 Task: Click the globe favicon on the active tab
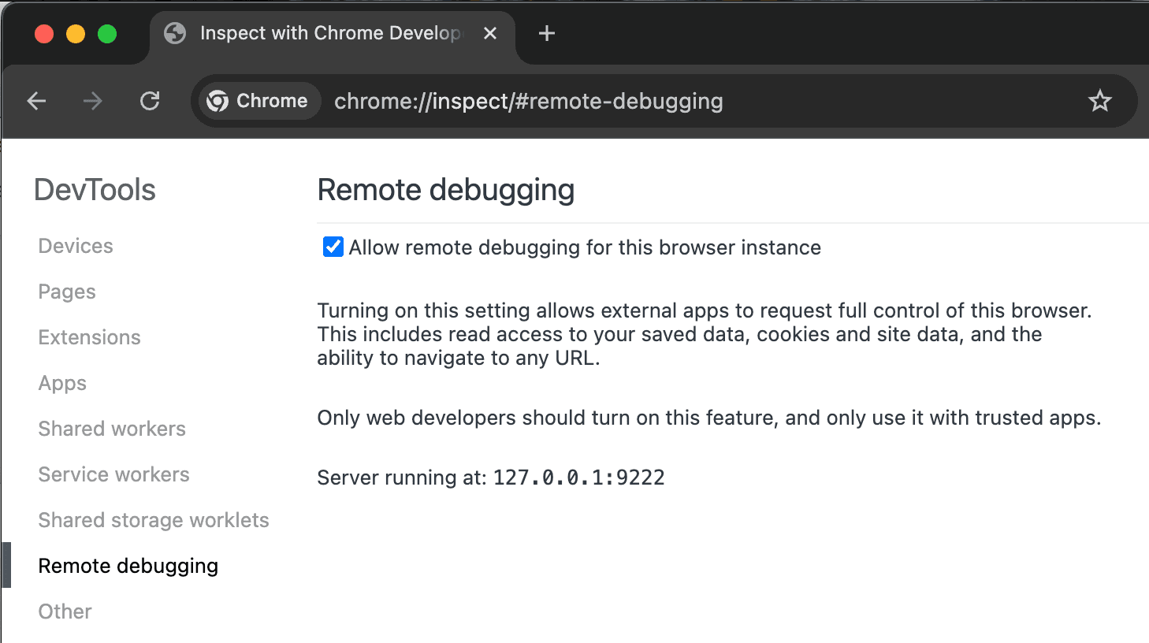174,33
